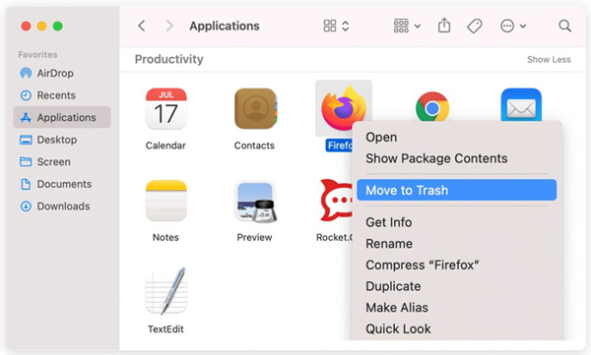Image resolution: width=591 pixels, height=355 pixels.
Task: Click the Edit Tags icon
Action: (x=475, y=26)
